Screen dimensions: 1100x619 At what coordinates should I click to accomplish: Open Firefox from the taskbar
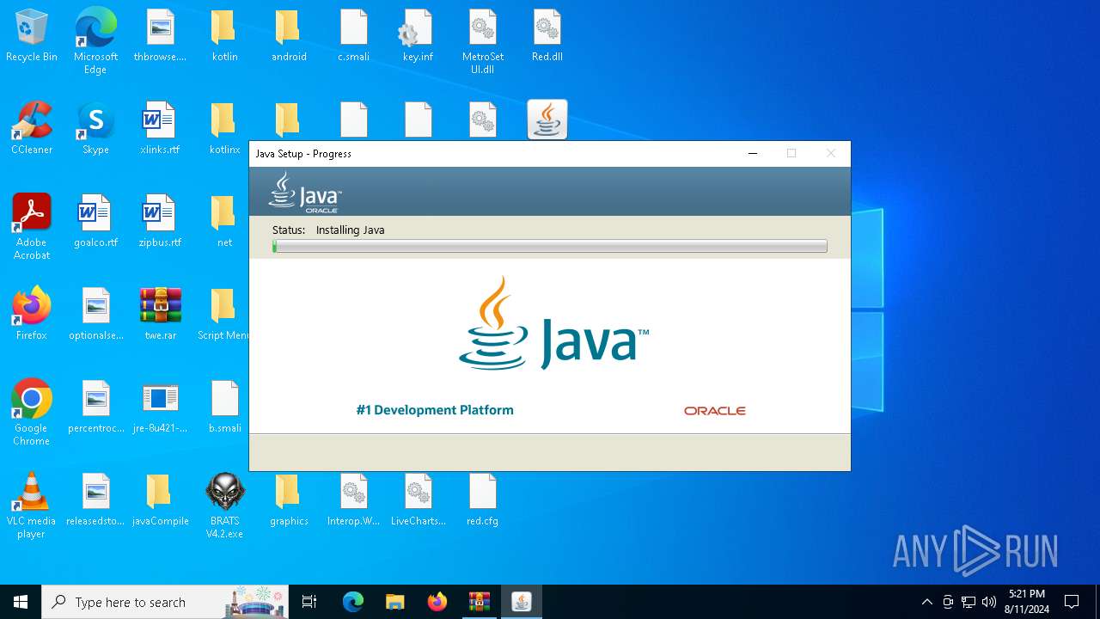coord(437,602)
